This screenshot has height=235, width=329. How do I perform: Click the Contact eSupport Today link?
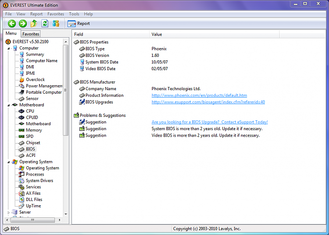click(x=210, y=122)
